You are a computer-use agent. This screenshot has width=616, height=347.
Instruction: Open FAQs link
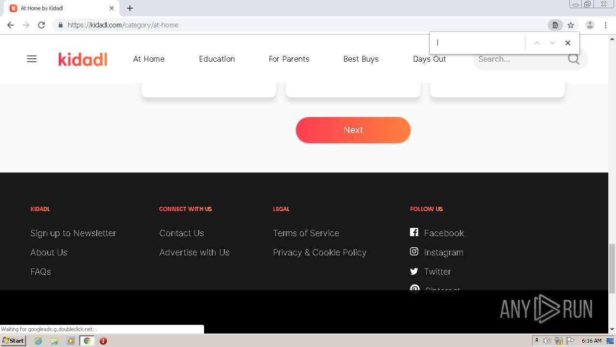pyautogui.click(x=40, y=271)
